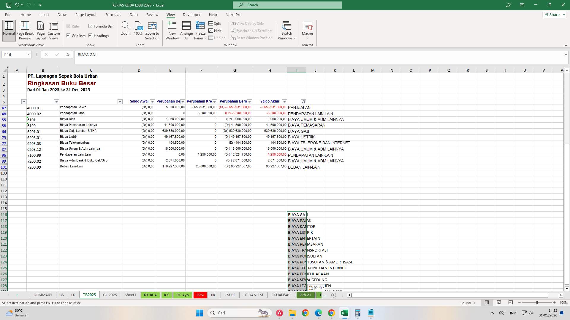Select Normal workbook view
This screenshot has height=320, width=570.
point(9,30)
